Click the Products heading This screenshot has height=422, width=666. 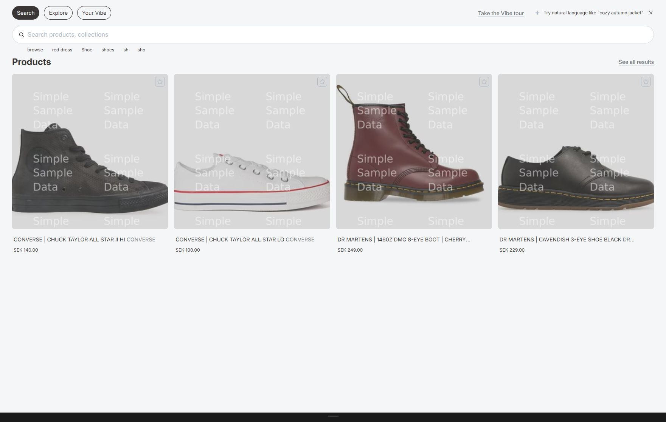point(31,62)
